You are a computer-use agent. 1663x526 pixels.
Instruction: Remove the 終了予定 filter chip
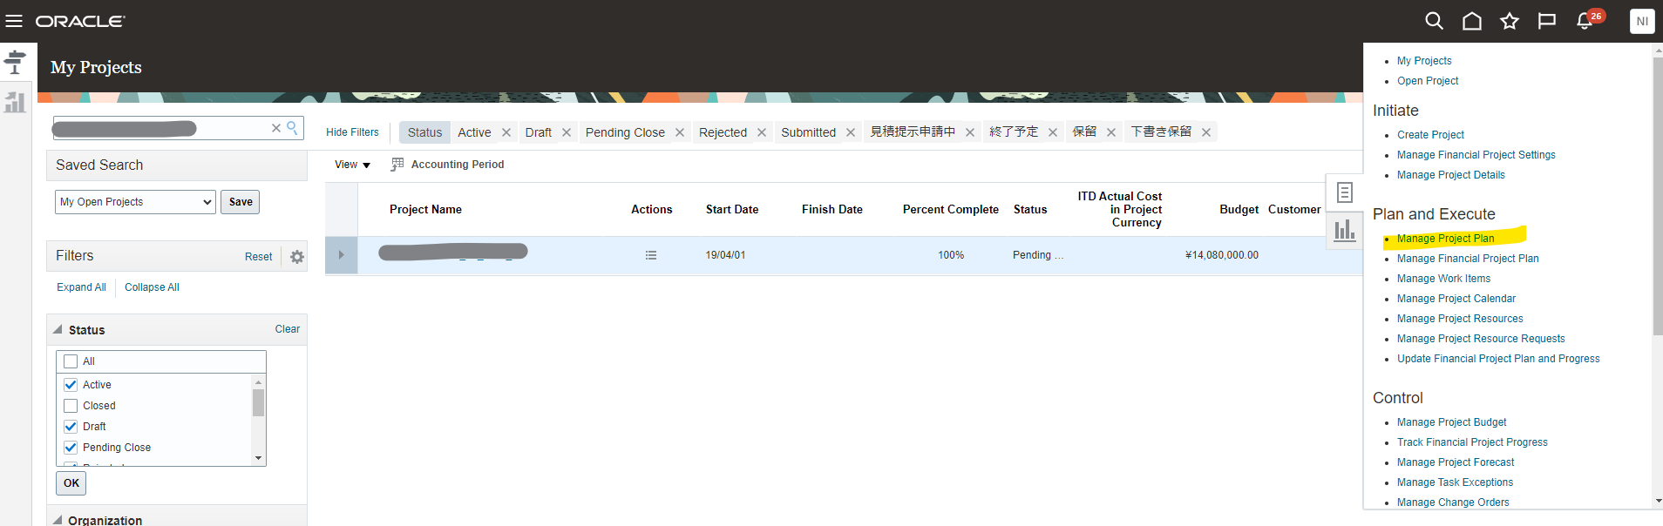pos(1053,132)
